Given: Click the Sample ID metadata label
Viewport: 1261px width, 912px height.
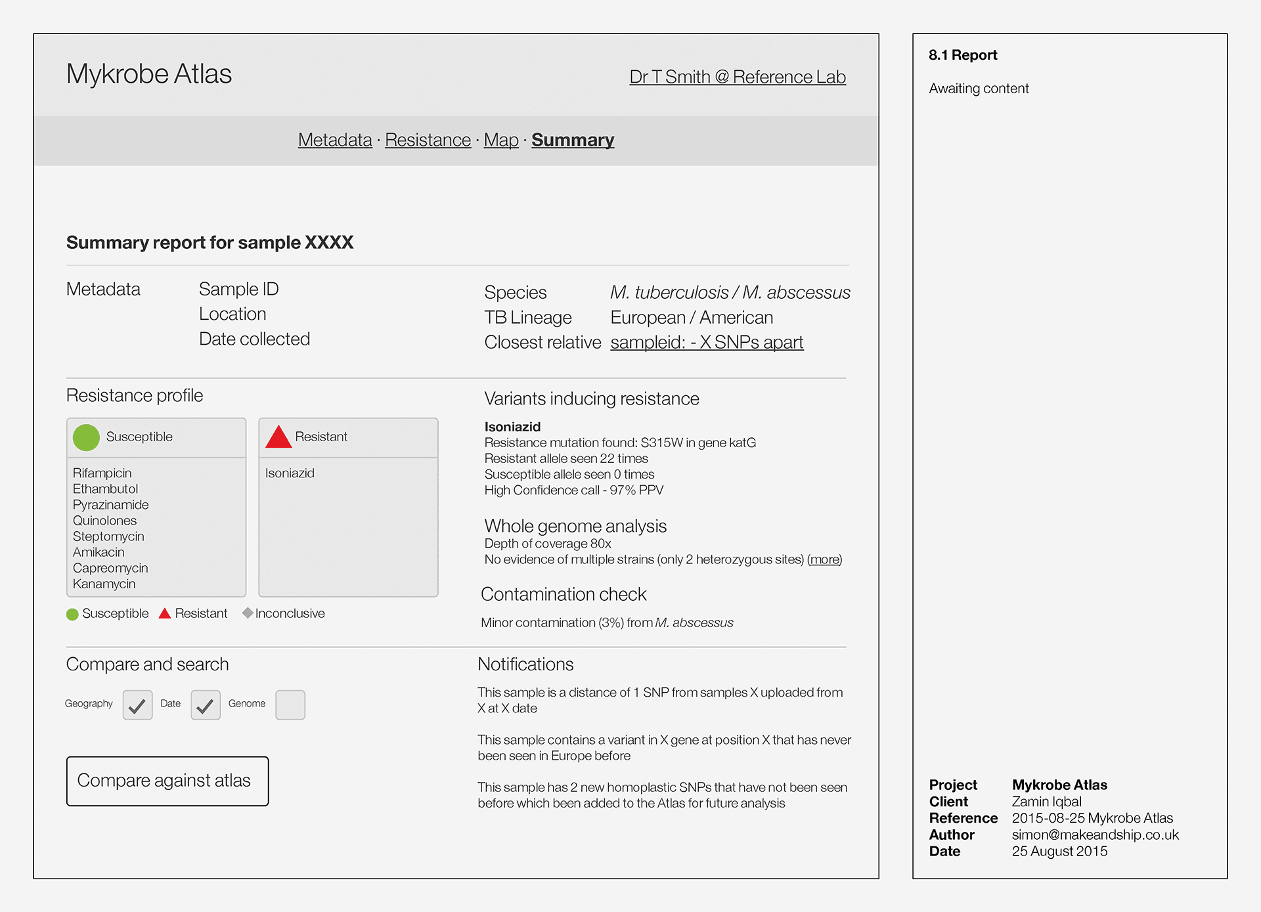Looking at the screenshot, I should (x=239, y=289).
